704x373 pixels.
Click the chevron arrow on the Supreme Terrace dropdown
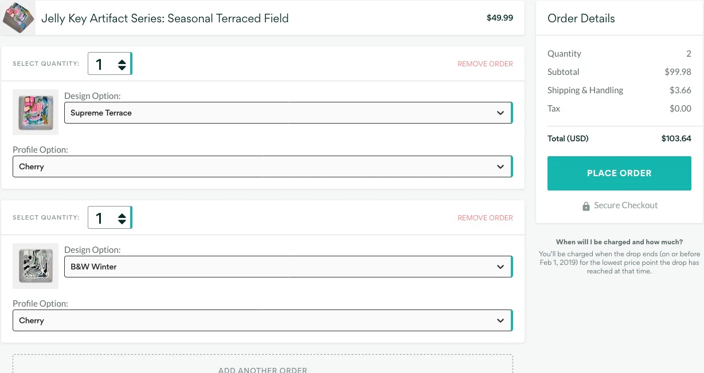pyautogui.click(x=500, y=113)
